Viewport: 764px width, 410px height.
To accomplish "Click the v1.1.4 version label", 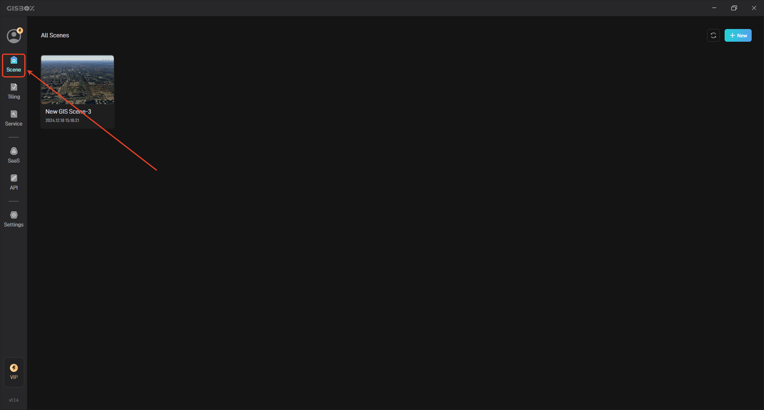I will click(x=14, y=400).
